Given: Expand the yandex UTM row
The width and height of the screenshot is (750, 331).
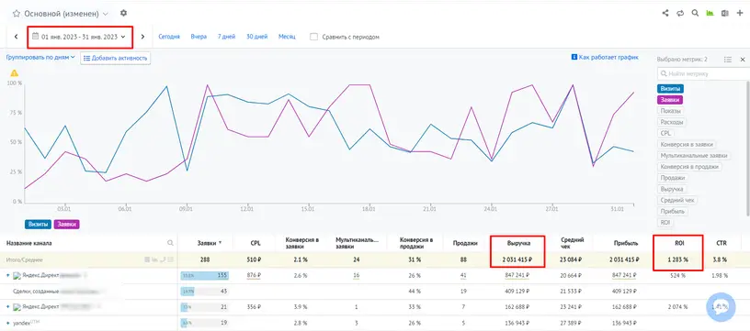Looking at the screenshot, I should click(8, 323).
